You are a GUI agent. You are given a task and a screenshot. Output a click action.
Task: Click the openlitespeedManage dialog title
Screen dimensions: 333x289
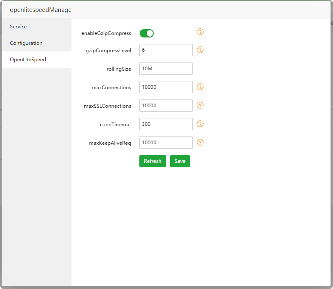coord(41,10)
